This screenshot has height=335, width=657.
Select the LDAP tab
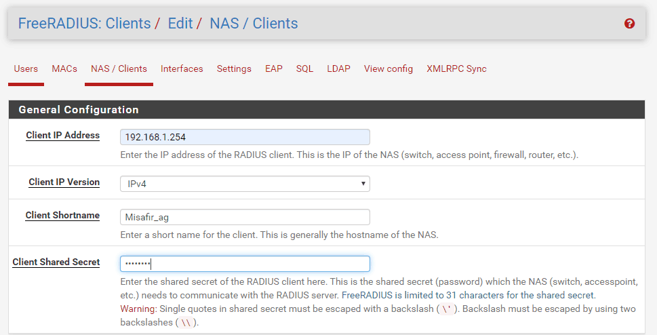coord(338,68)
